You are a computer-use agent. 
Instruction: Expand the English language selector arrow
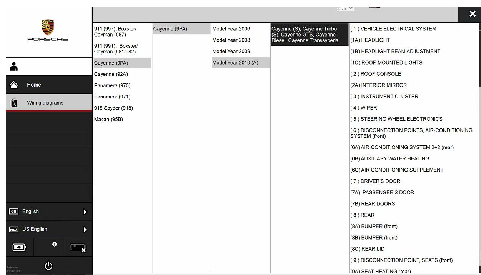pyautogui.click(x=85, y=212)
